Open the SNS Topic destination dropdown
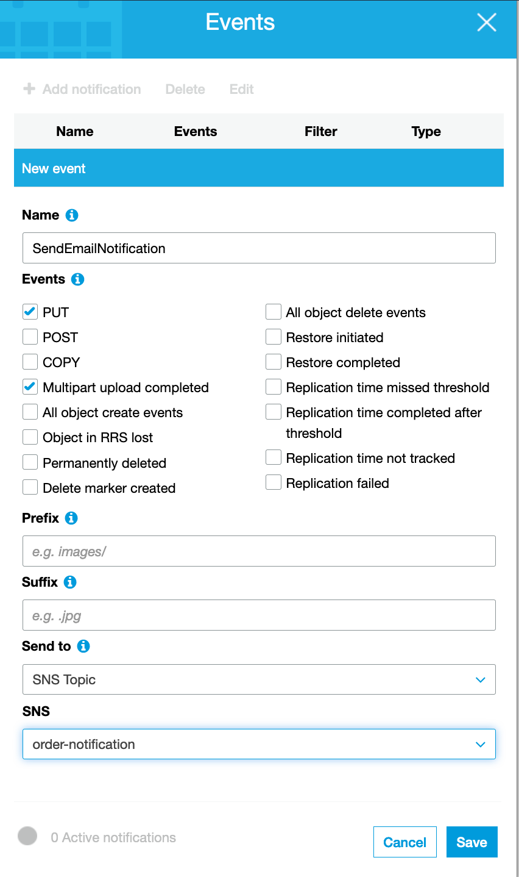The width and height of the screenshot is (519, 877). coord(259,679)
